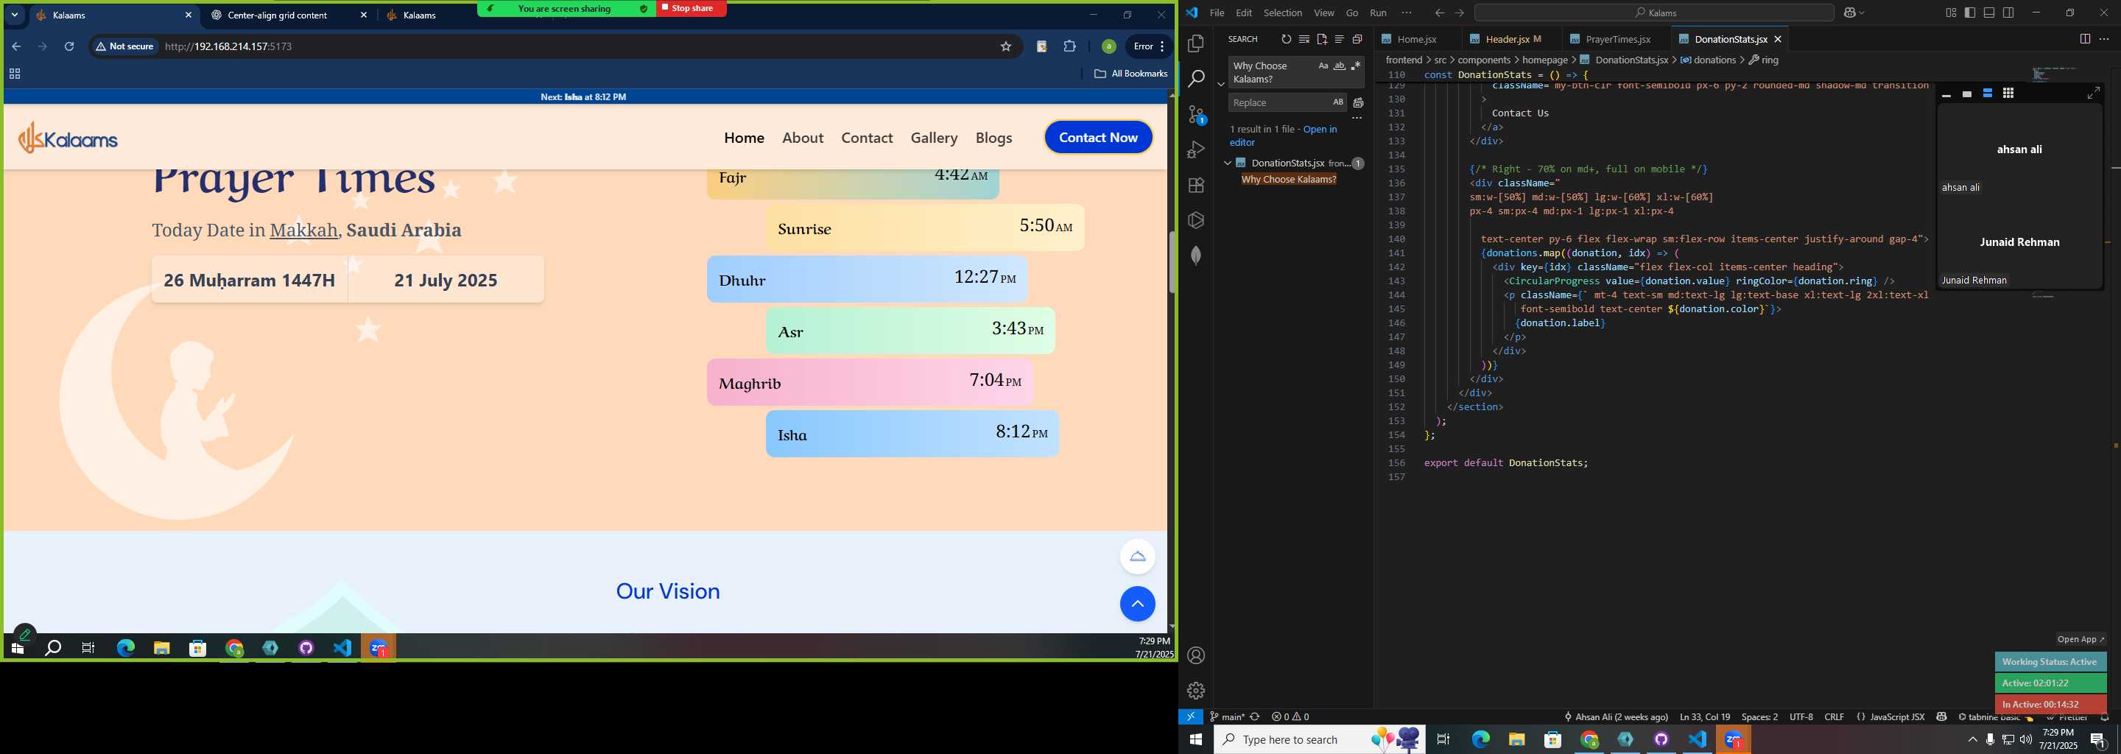Click the remote window icon in status bar
This screenshot has width=2121, height=754.
pyautogui.click(x=1191, y=717)
